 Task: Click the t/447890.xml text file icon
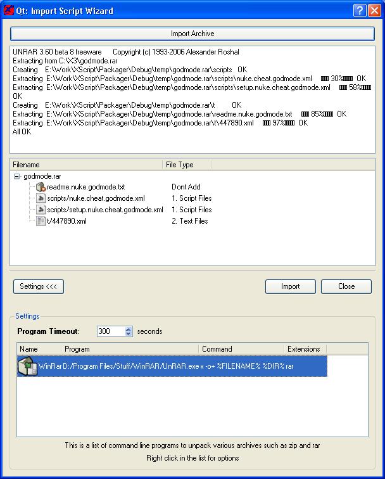pyautogui.click(x=41, y=221)
